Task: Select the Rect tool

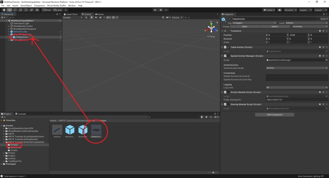Action: [x=26, y=10]
